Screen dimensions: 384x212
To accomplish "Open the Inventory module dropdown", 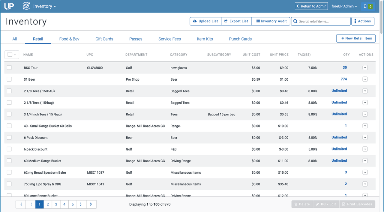I will [44, 6].
